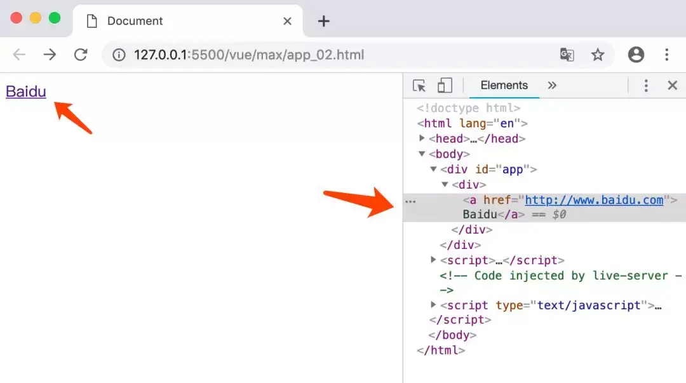Viewport: 686px width, 383px height.
Task: Collapse the inner div node
Action: 445,184
